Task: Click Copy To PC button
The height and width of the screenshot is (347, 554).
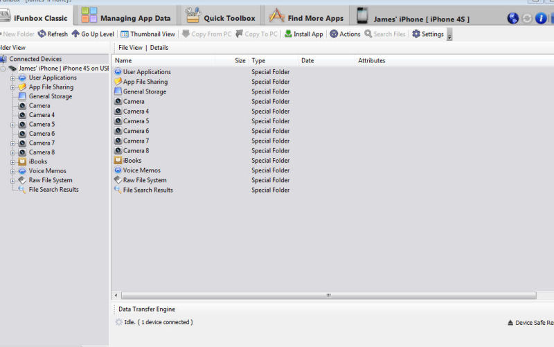Action: [x=256, y=34]
